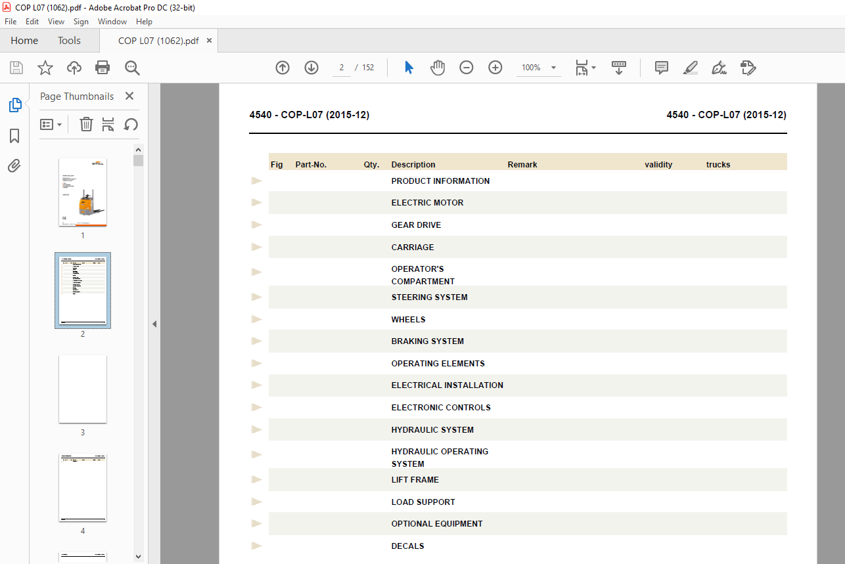Click the Print file icon

pyautogui.click(x=103, y=68)
